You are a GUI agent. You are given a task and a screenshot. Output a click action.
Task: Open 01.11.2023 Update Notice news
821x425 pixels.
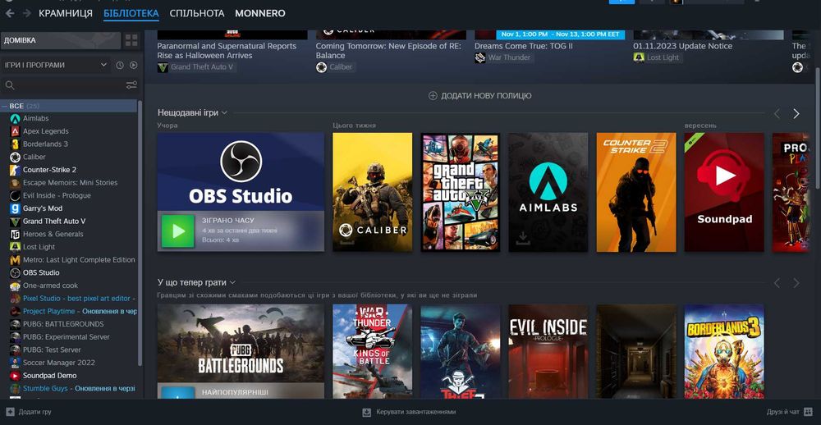click(683, 46)
